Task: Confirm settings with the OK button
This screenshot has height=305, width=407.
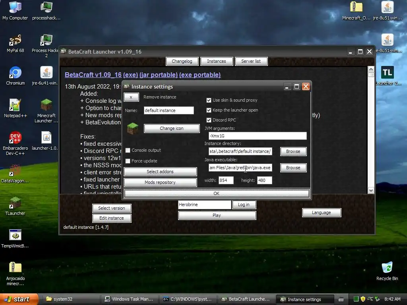Action: tap(217, 193)
